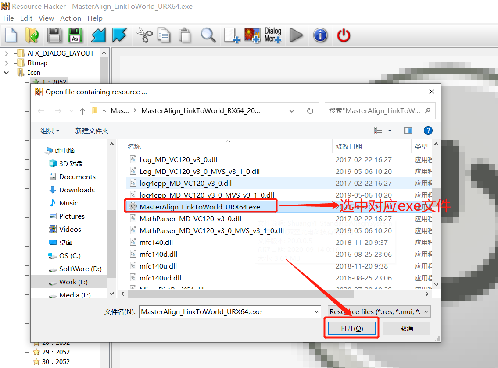Select Work (E:) drive in sidebar
This screenshot has height=368, width=498.
pyautogui.click(x=73, y=282)
